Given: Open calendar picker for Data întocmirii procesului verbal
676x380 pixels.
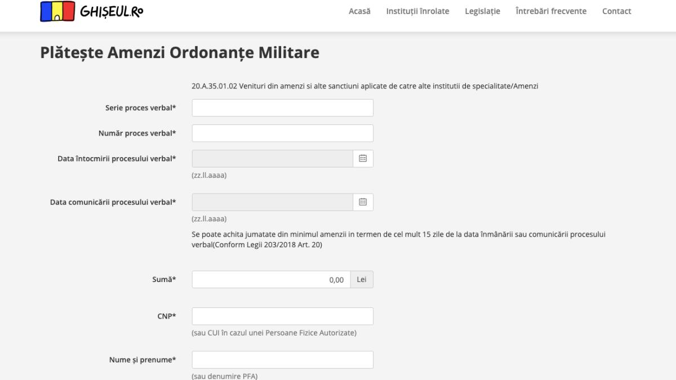Looking at the screenshot, I should [363, 159].
